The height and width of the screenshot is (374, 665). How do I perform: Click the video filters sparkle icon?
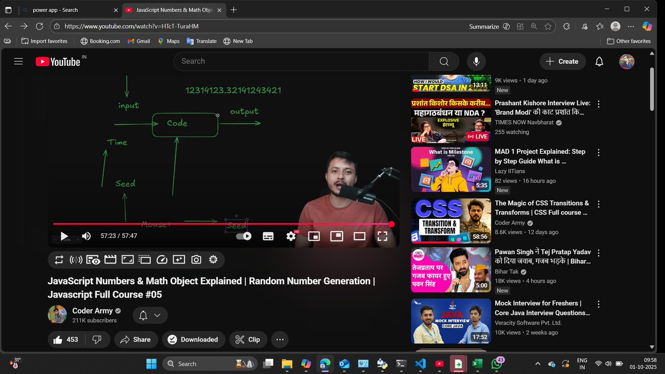point(179,259)
